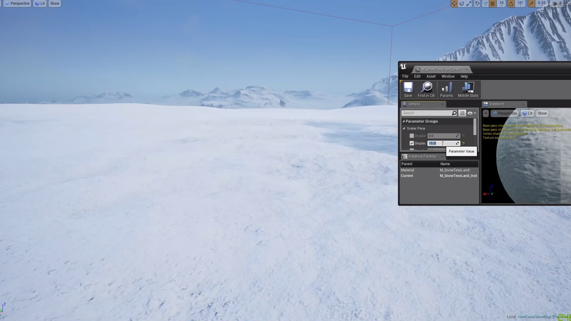Collapse the Scalar Param group
571x321 pixels.
click(x=404, y=128)
